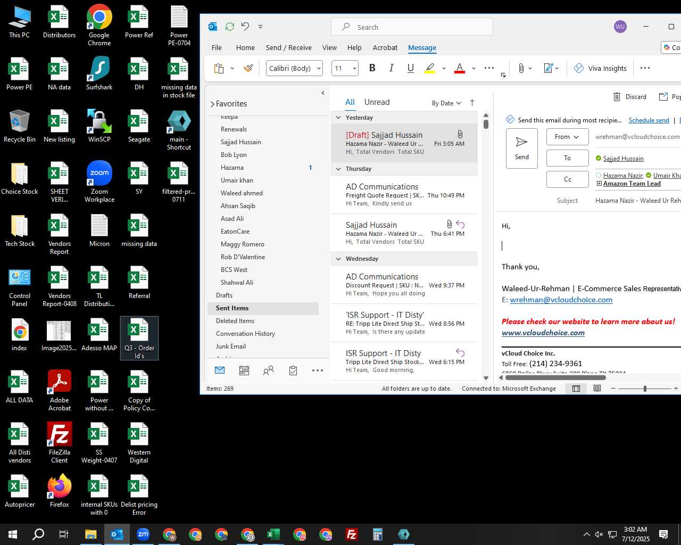This screenshot has width=681, height=545.
Task: Click the To recipients button
Action: [x=567, y=158]
